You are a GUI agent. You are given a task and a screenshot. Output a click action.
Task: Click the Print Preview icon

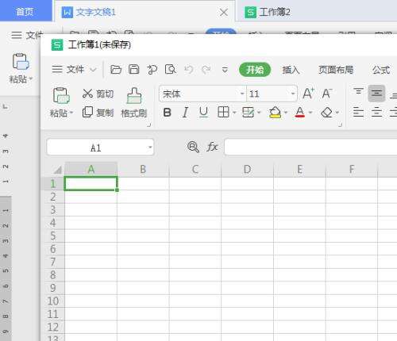pyautogui.click(x=171, y=70)
